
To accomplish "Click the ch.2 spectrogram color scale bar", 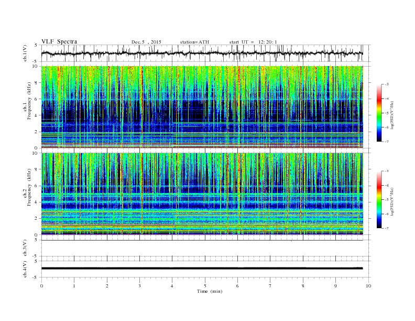I will point(379,200).
